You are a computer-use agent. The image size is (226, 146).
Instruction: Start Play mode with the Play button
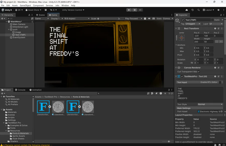click(x=129, y=10)
